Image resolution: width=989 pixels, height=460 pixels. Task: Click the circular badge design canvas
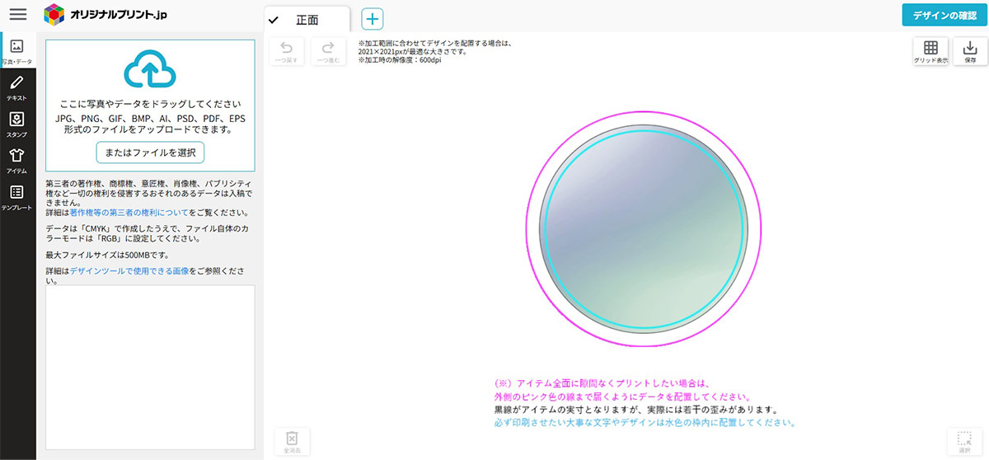pos(643,228)
